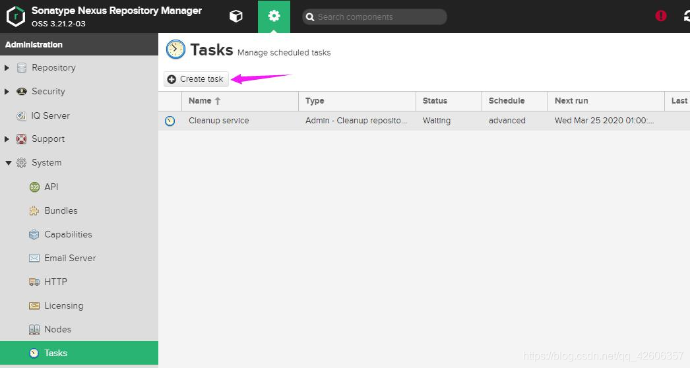690x368 pixels.
Task: Open the Security section
Action: click(48, 92)
